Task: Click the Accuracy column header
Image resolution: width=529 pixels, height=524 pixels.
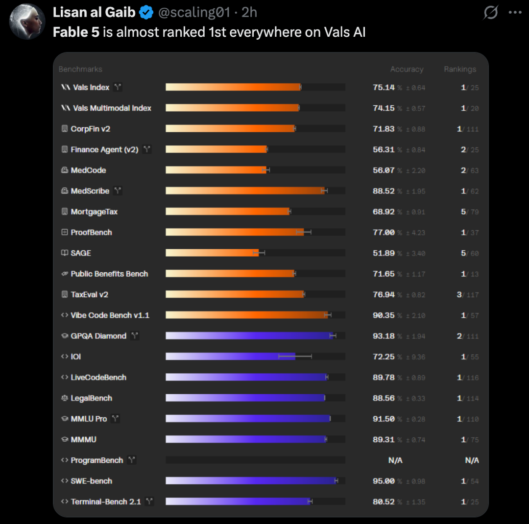Action: coord(407,69)
